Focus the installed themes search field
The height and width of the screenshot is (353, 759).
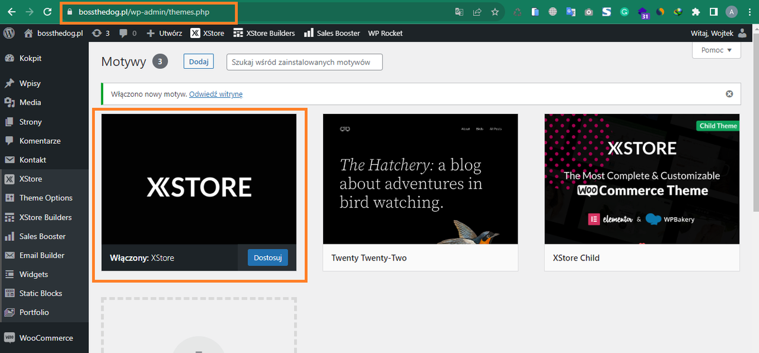coord(305,62)
